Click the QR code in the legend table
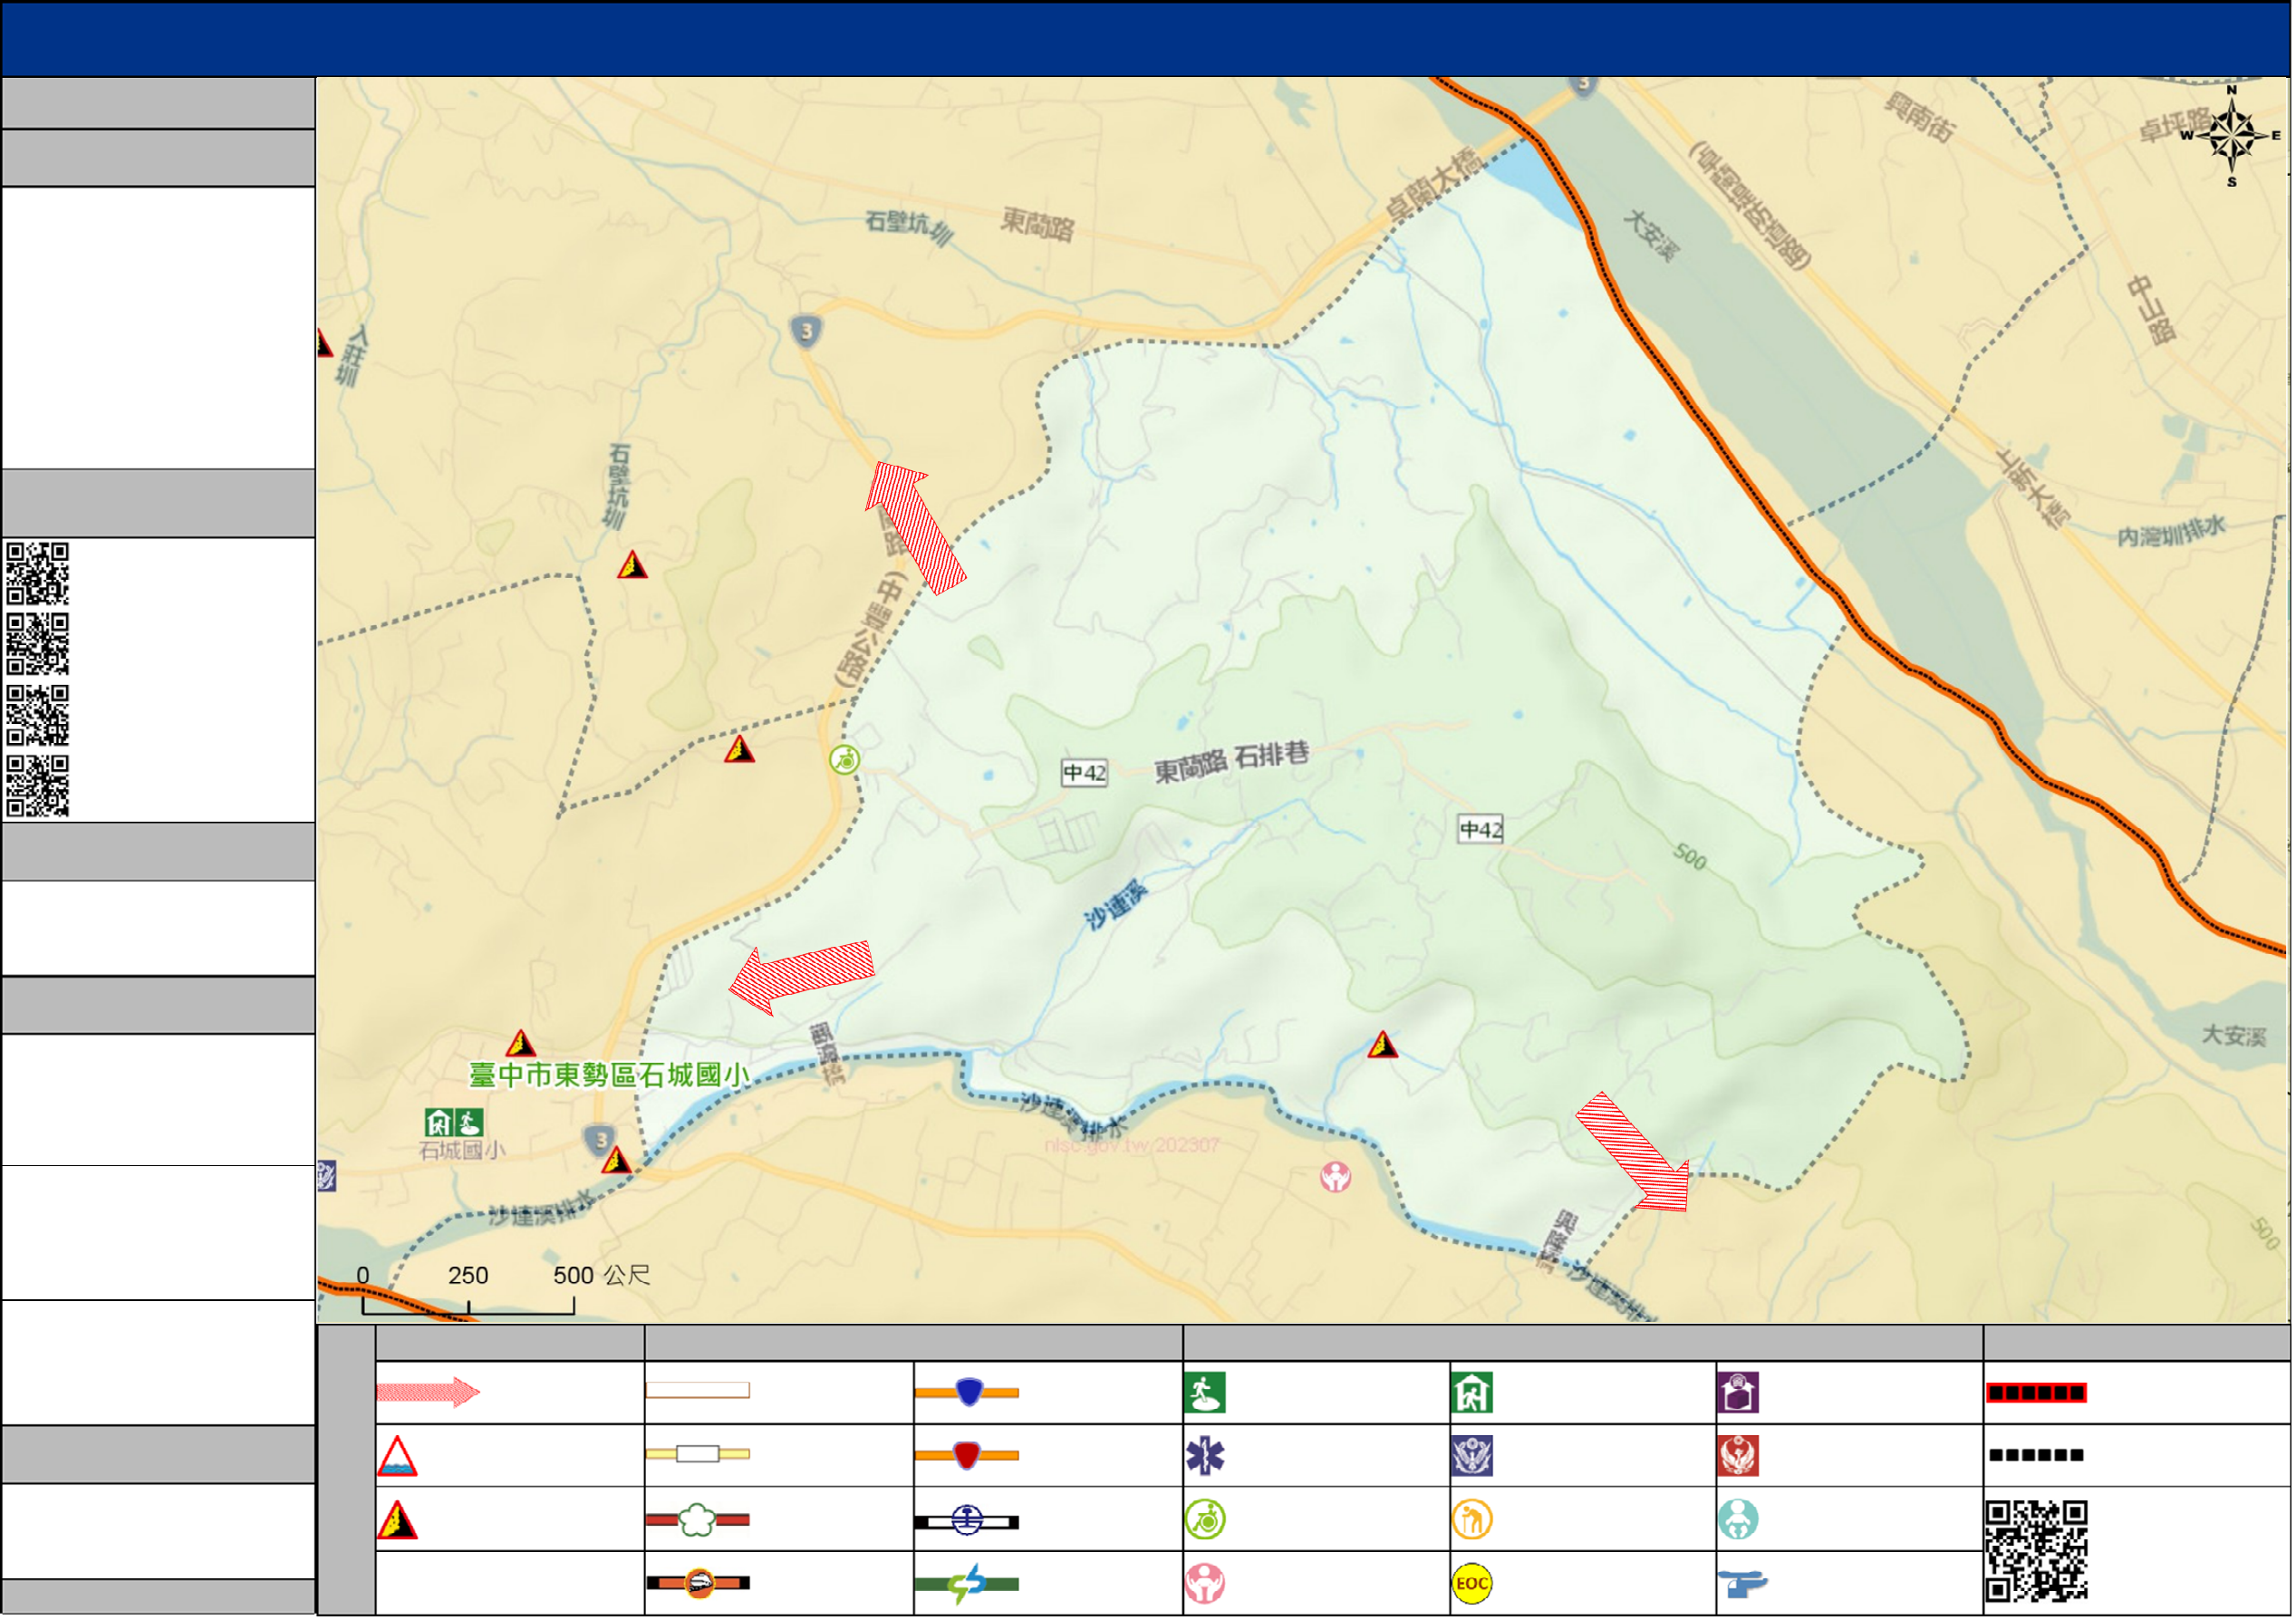 coord(2038,1553)
